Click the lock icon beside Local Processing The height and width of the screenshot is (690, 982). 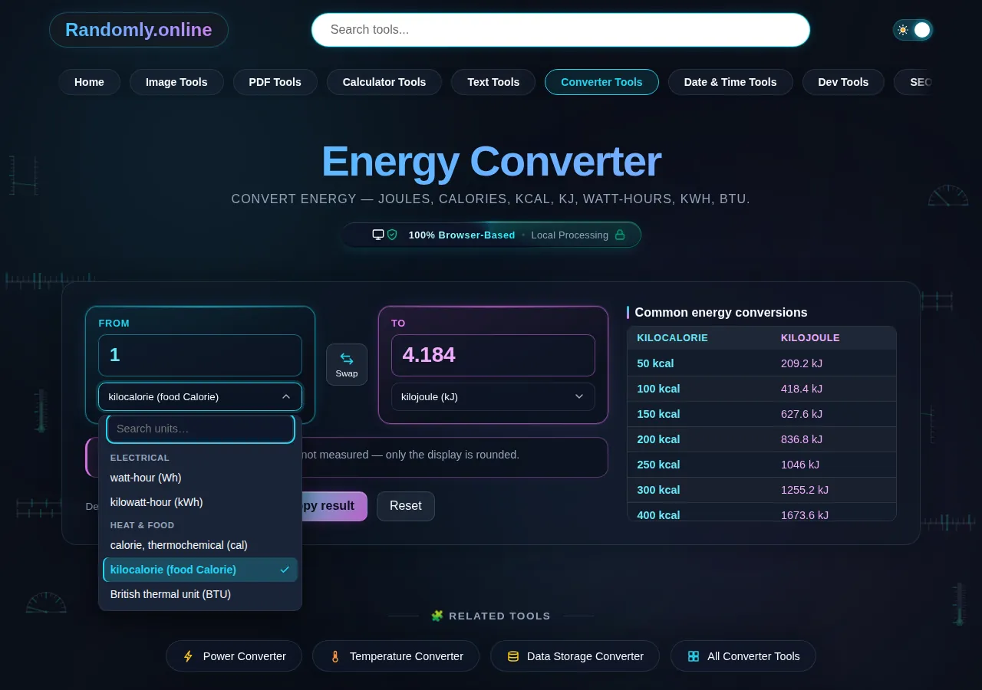620,235
